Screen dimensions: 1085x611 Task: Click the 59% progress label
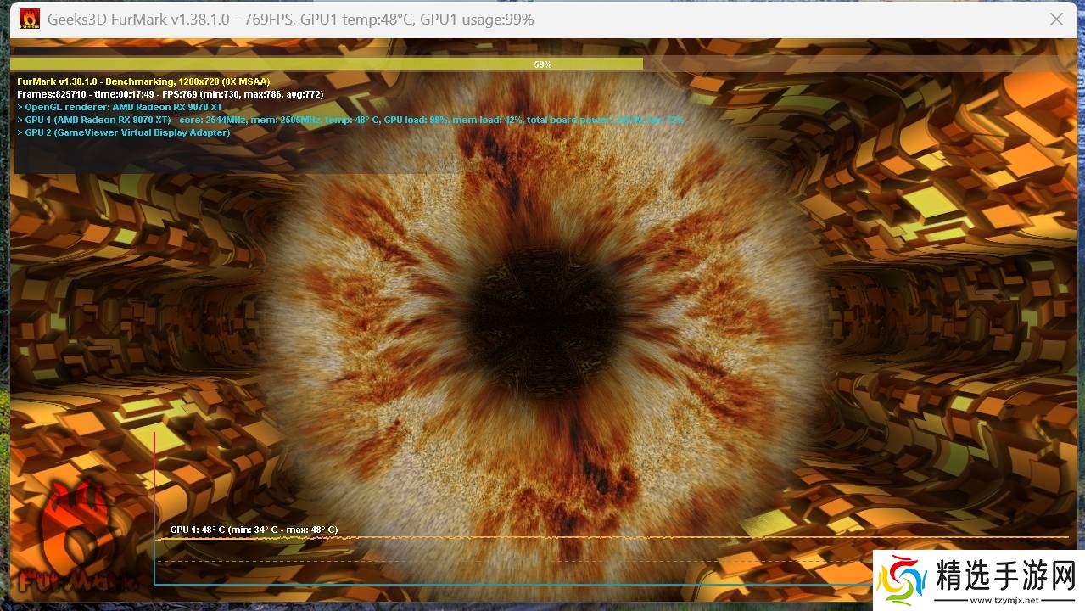[x=543, y=64]
